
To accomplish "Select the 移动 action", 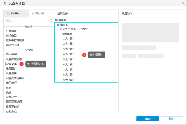I will point(9,88).
